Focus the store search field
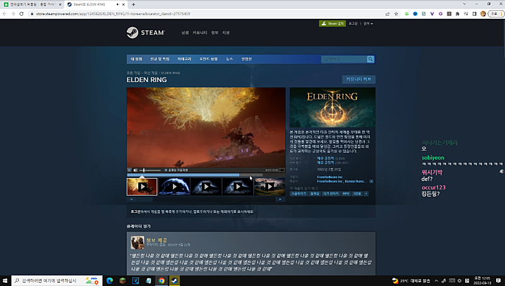The height and width of the screenshot is (286, 505). pos(344,59)
